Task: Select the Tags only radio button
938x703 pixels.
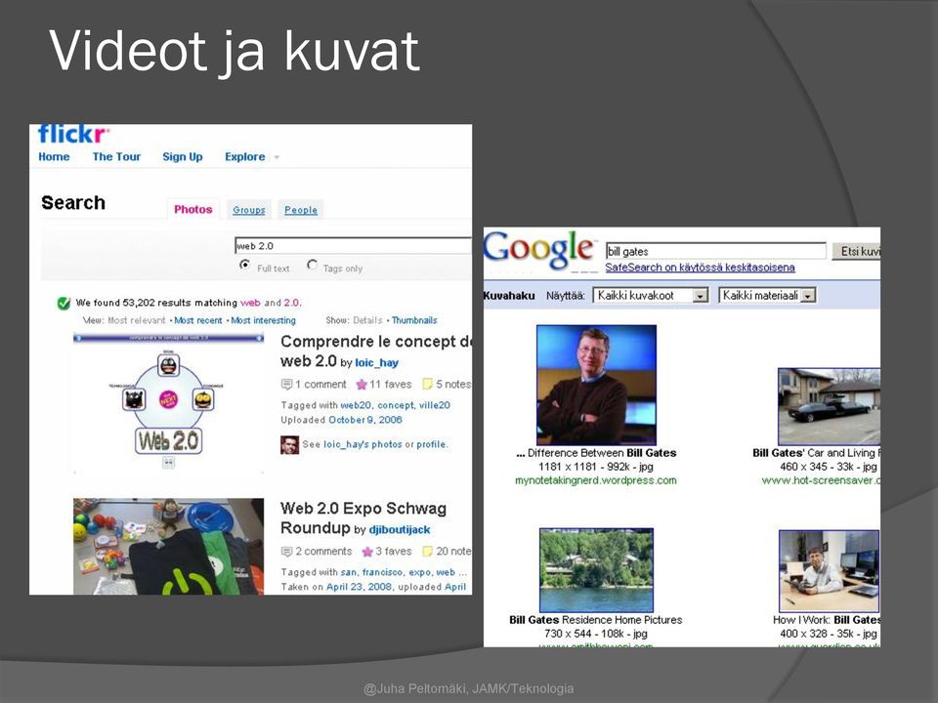Action: click(312, 265)
